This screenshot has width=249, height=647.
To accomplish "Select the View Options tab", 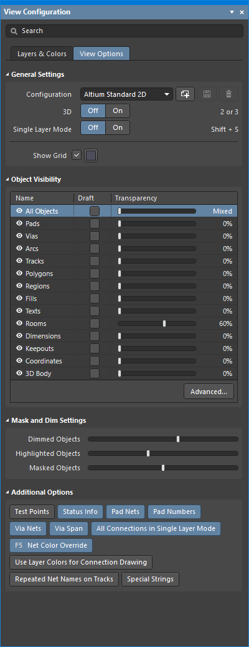I will click(101, 54).
